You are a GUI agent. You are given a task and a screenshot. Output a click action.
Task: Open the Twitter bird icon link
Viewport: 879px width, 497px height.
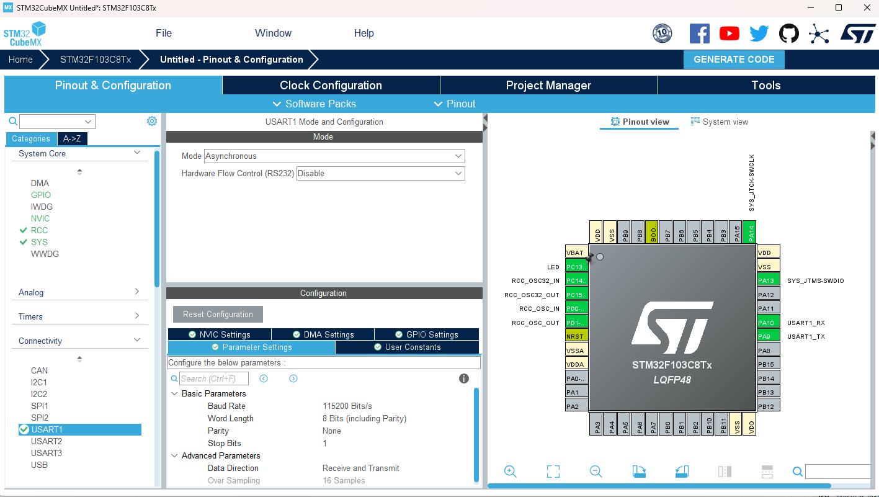759,34
